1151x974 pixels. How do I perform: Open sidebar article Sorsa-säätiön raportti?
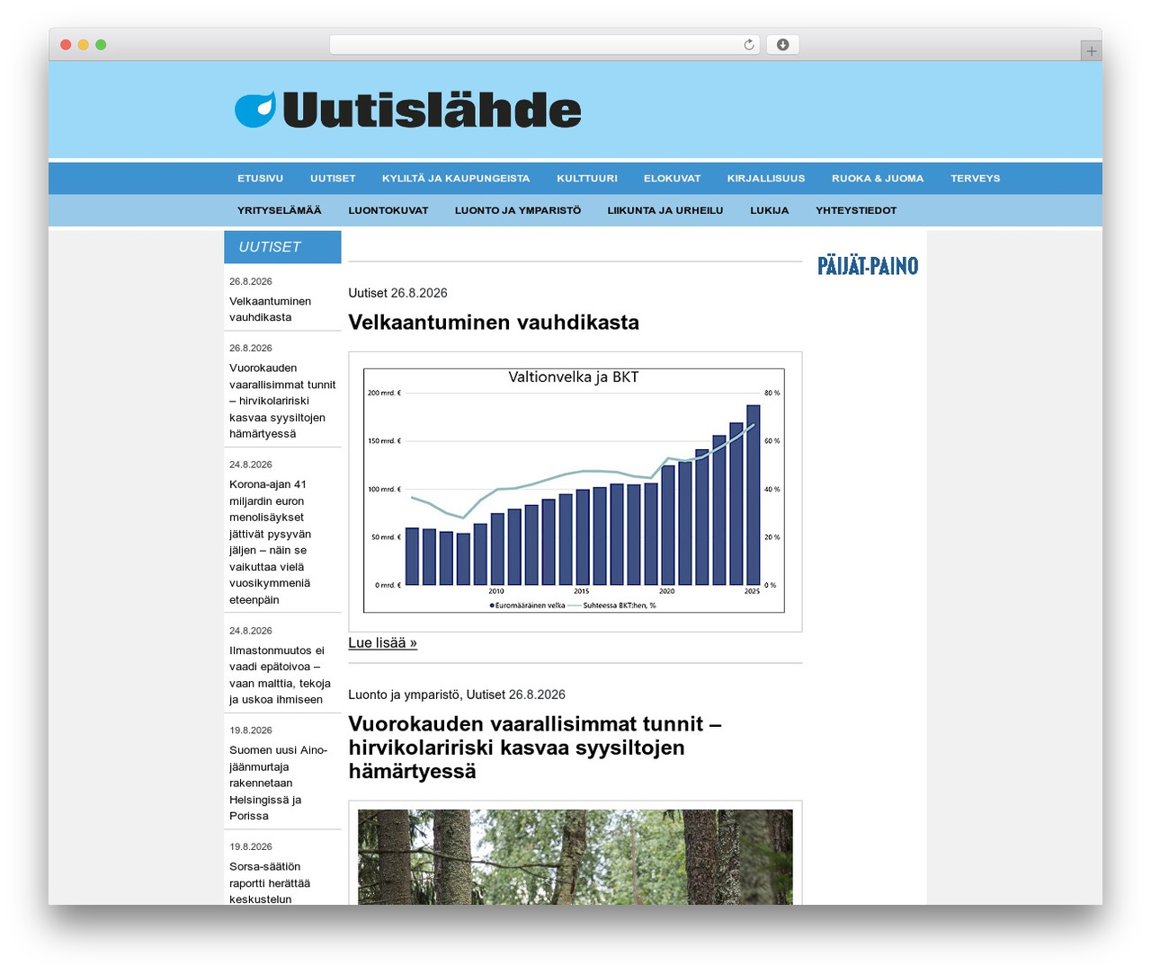270,882
